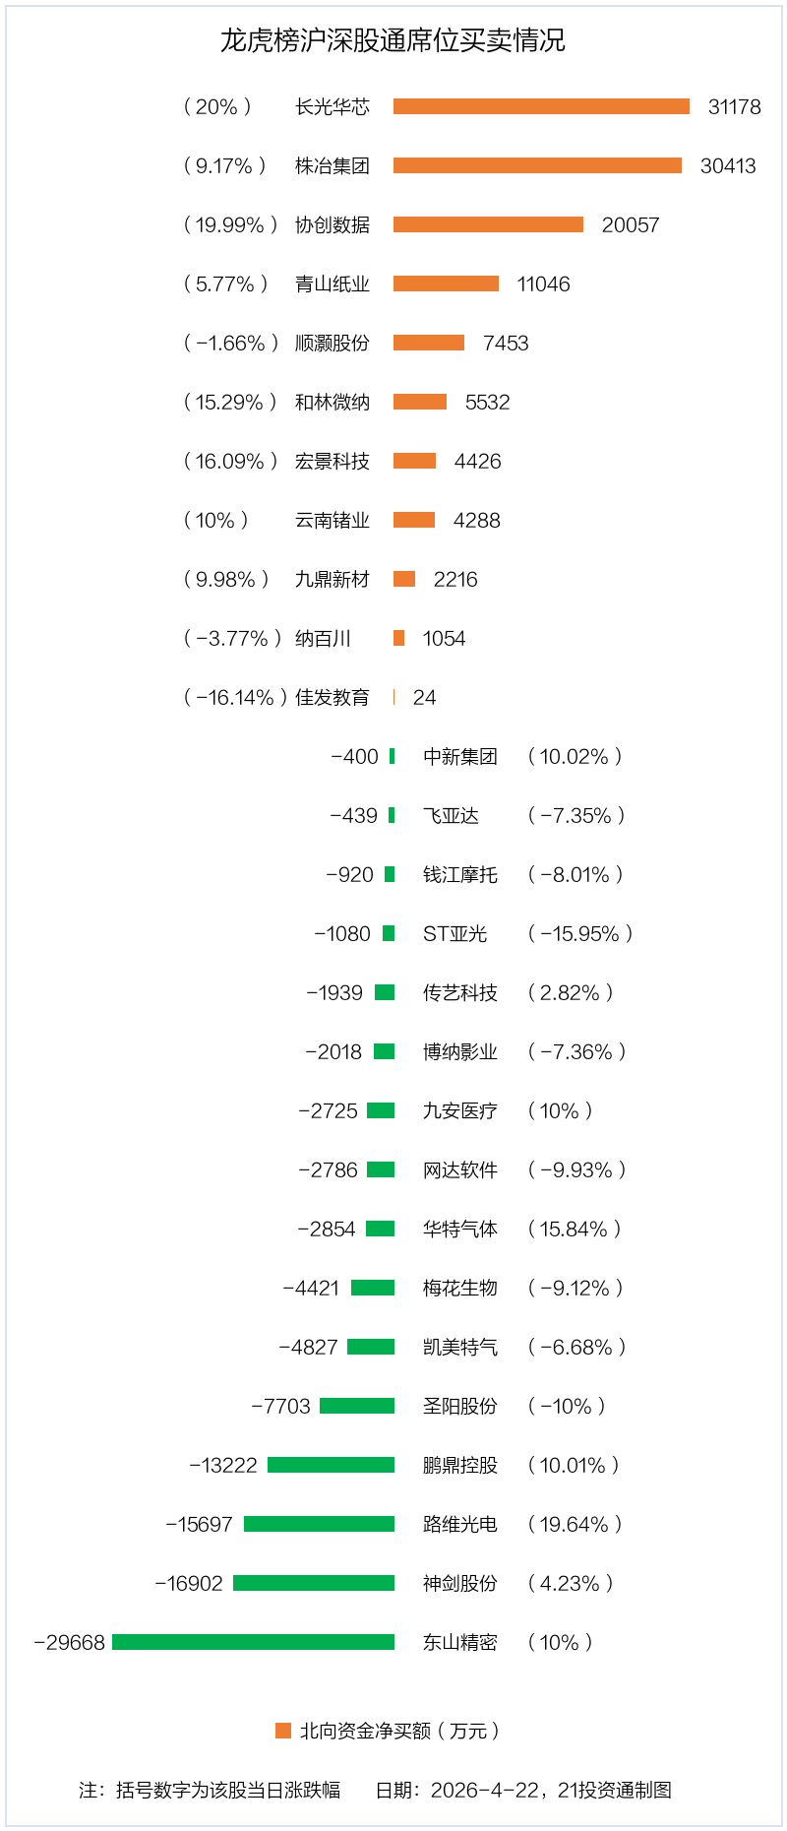Select the 路维光电 green bar
This screenshot has width=787, height=1831.
[x=319, y=1524]
